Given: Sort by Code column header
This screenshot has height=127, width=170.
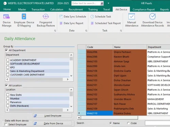Looking at the screenshot, I should click(x=100, y=47).
